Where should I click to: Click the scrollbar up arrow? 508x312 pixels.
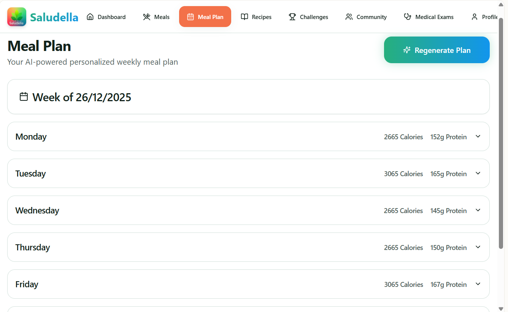[501, 4]
